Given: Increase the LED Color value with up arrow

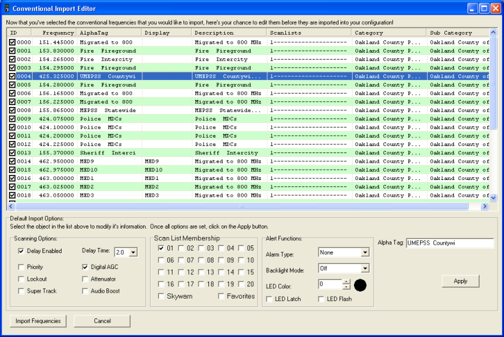Looking at the screenshot, I should 347,282.
